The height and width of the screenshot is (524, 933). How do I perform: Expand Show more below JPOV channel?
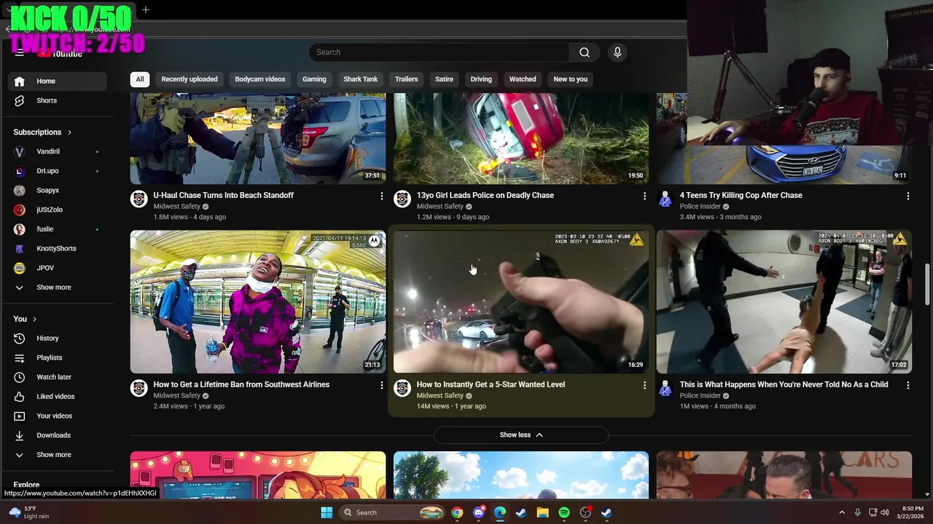[x=57, y=287]
